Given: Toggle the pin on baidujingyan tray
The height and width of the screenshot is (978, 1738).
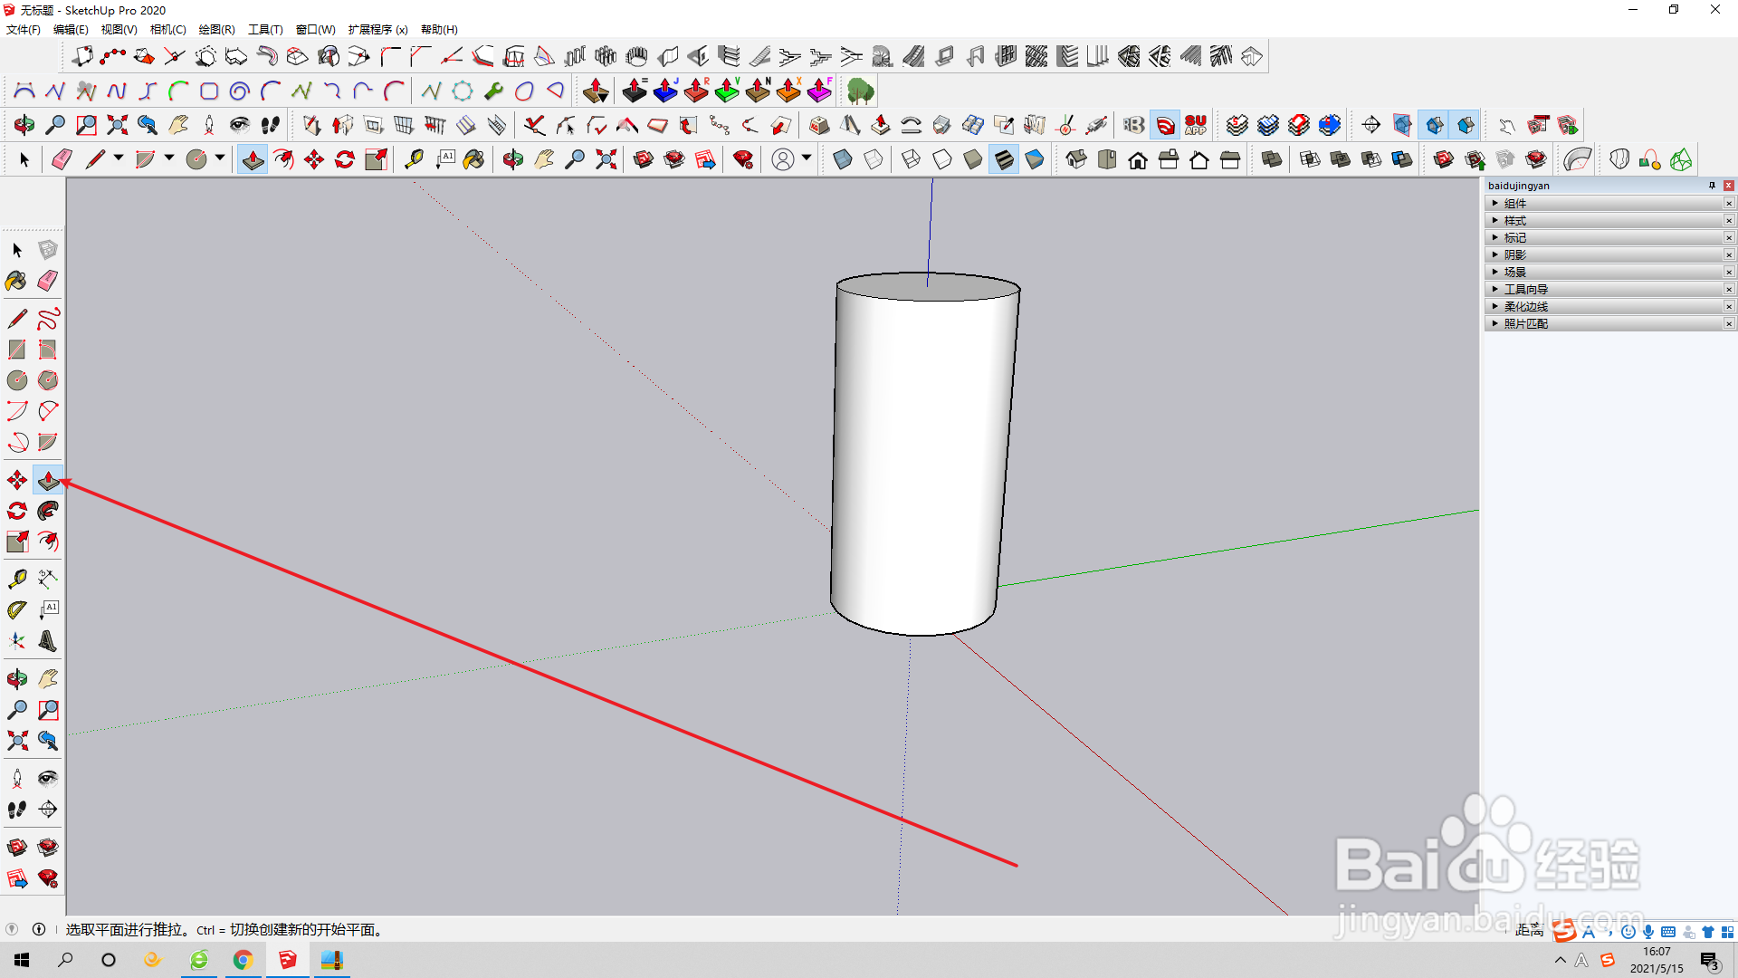Looking at the screenshot, I should [x=1712, y=186].
